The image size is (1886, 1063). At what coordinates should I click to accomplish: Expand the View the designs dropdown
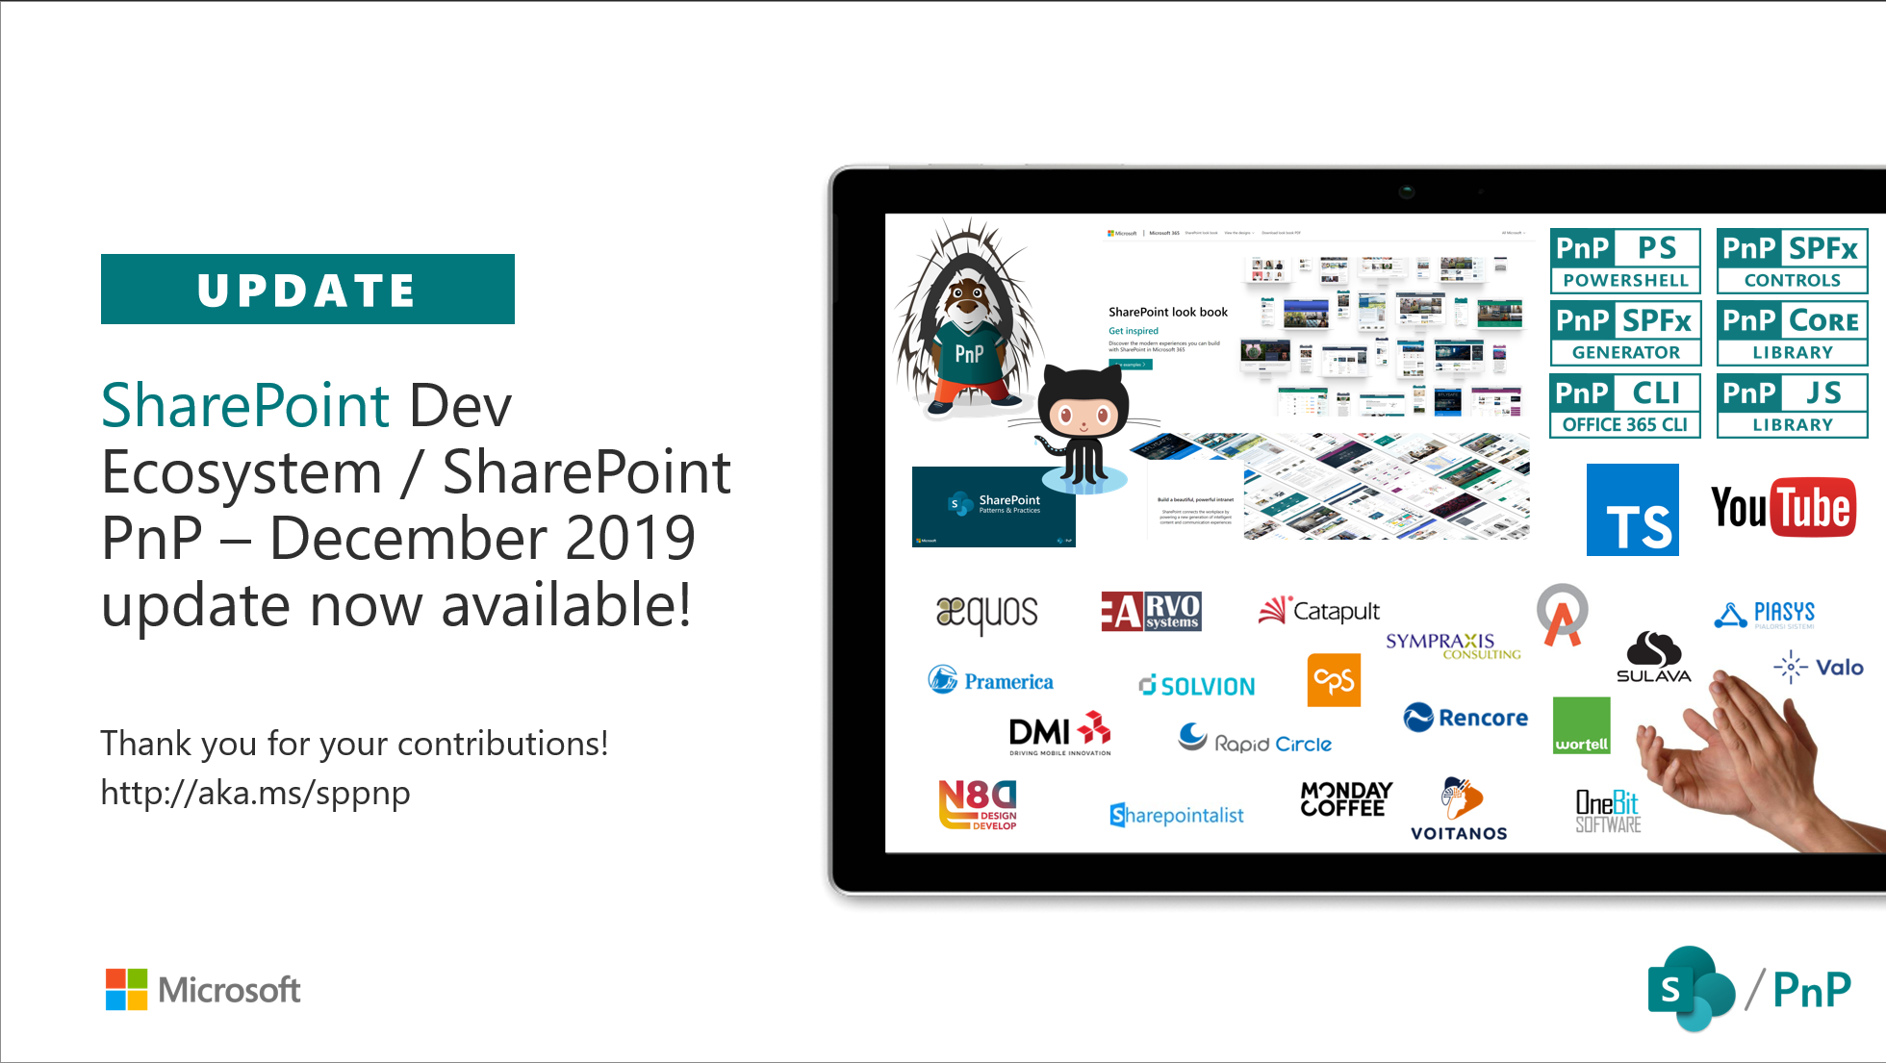point(1238,233)
